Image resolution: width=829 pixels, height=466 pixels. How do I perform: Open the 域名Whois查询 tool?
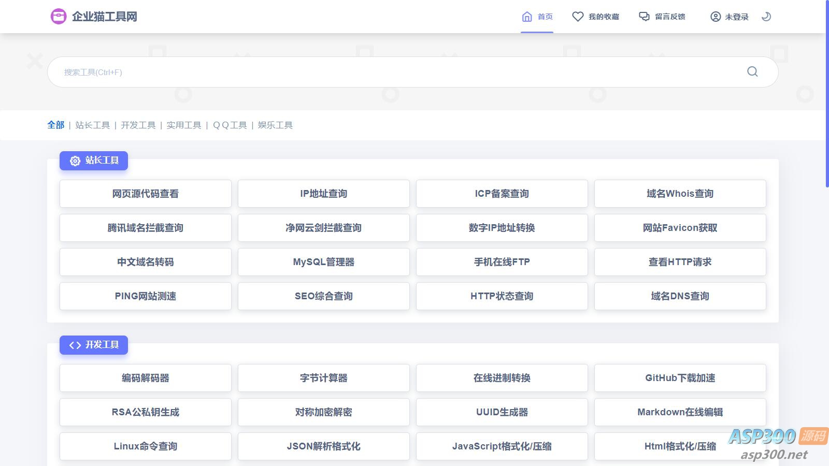[x=680, y=194]
